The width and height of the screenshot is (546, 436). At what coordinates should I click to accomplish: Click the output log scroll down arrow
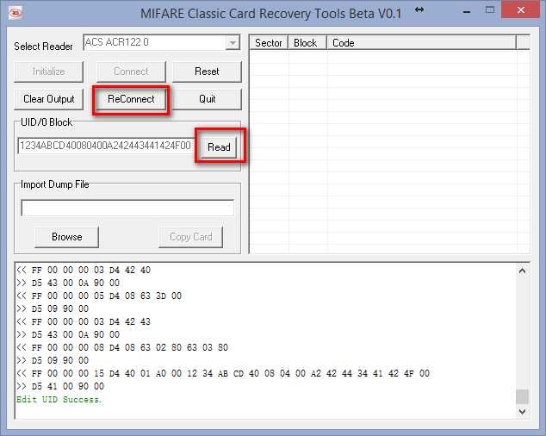pyautogui.click(x=522, y=412)
